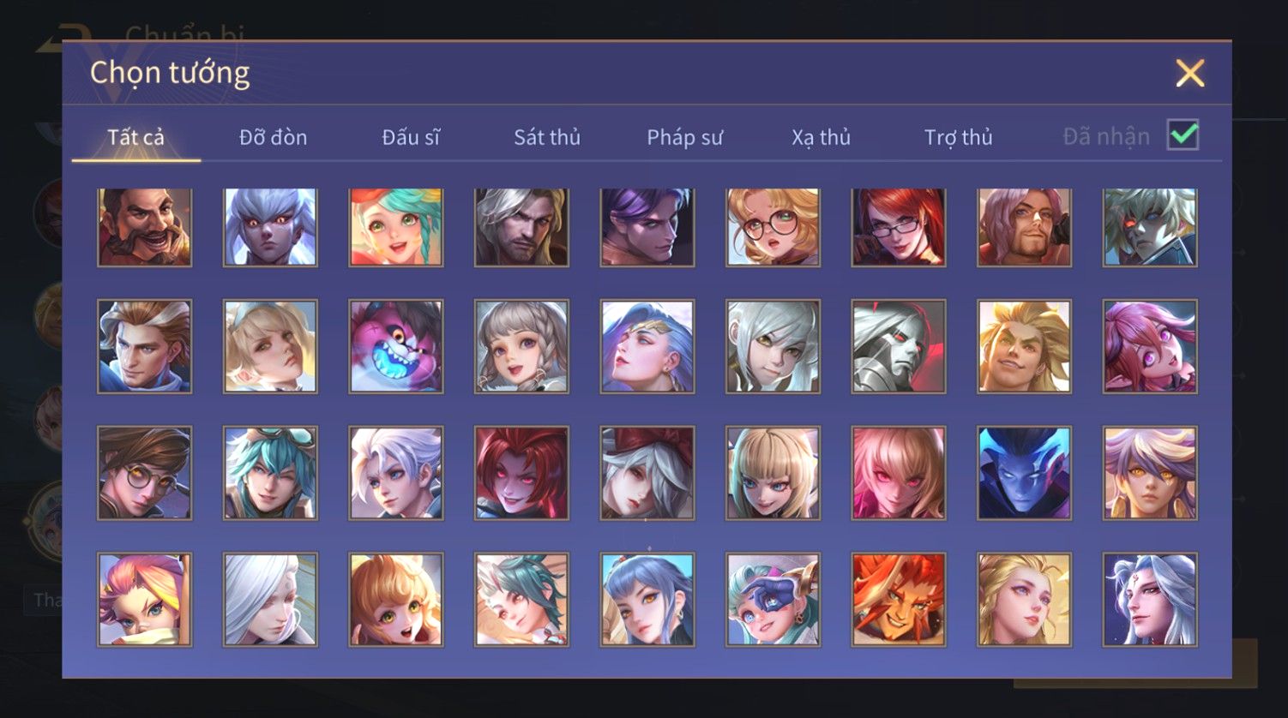Choose the blonde girl with round glasses
This screenshot has width=1288, height=718.
773,227
